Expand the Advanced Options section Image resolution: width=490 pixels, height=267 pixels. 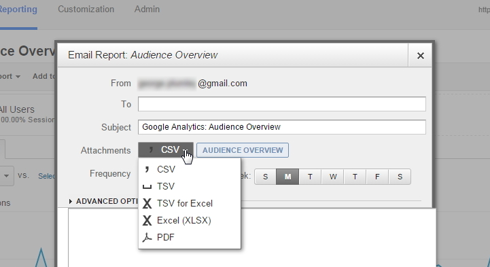pos(104,201)
